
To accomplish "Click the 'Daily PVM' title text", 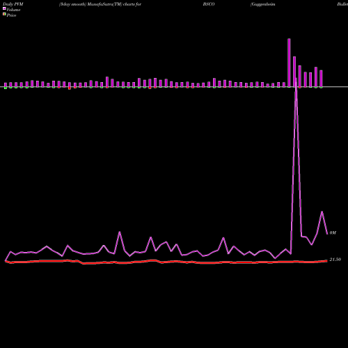I will [13, 4].
